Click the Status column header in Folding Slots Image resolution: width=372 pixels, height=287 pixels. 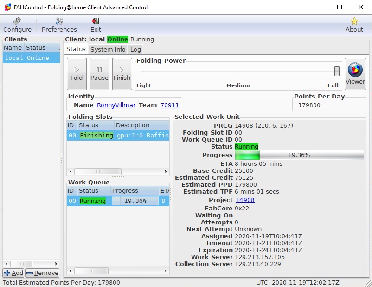pyautogui.click(x=96, y=125)
